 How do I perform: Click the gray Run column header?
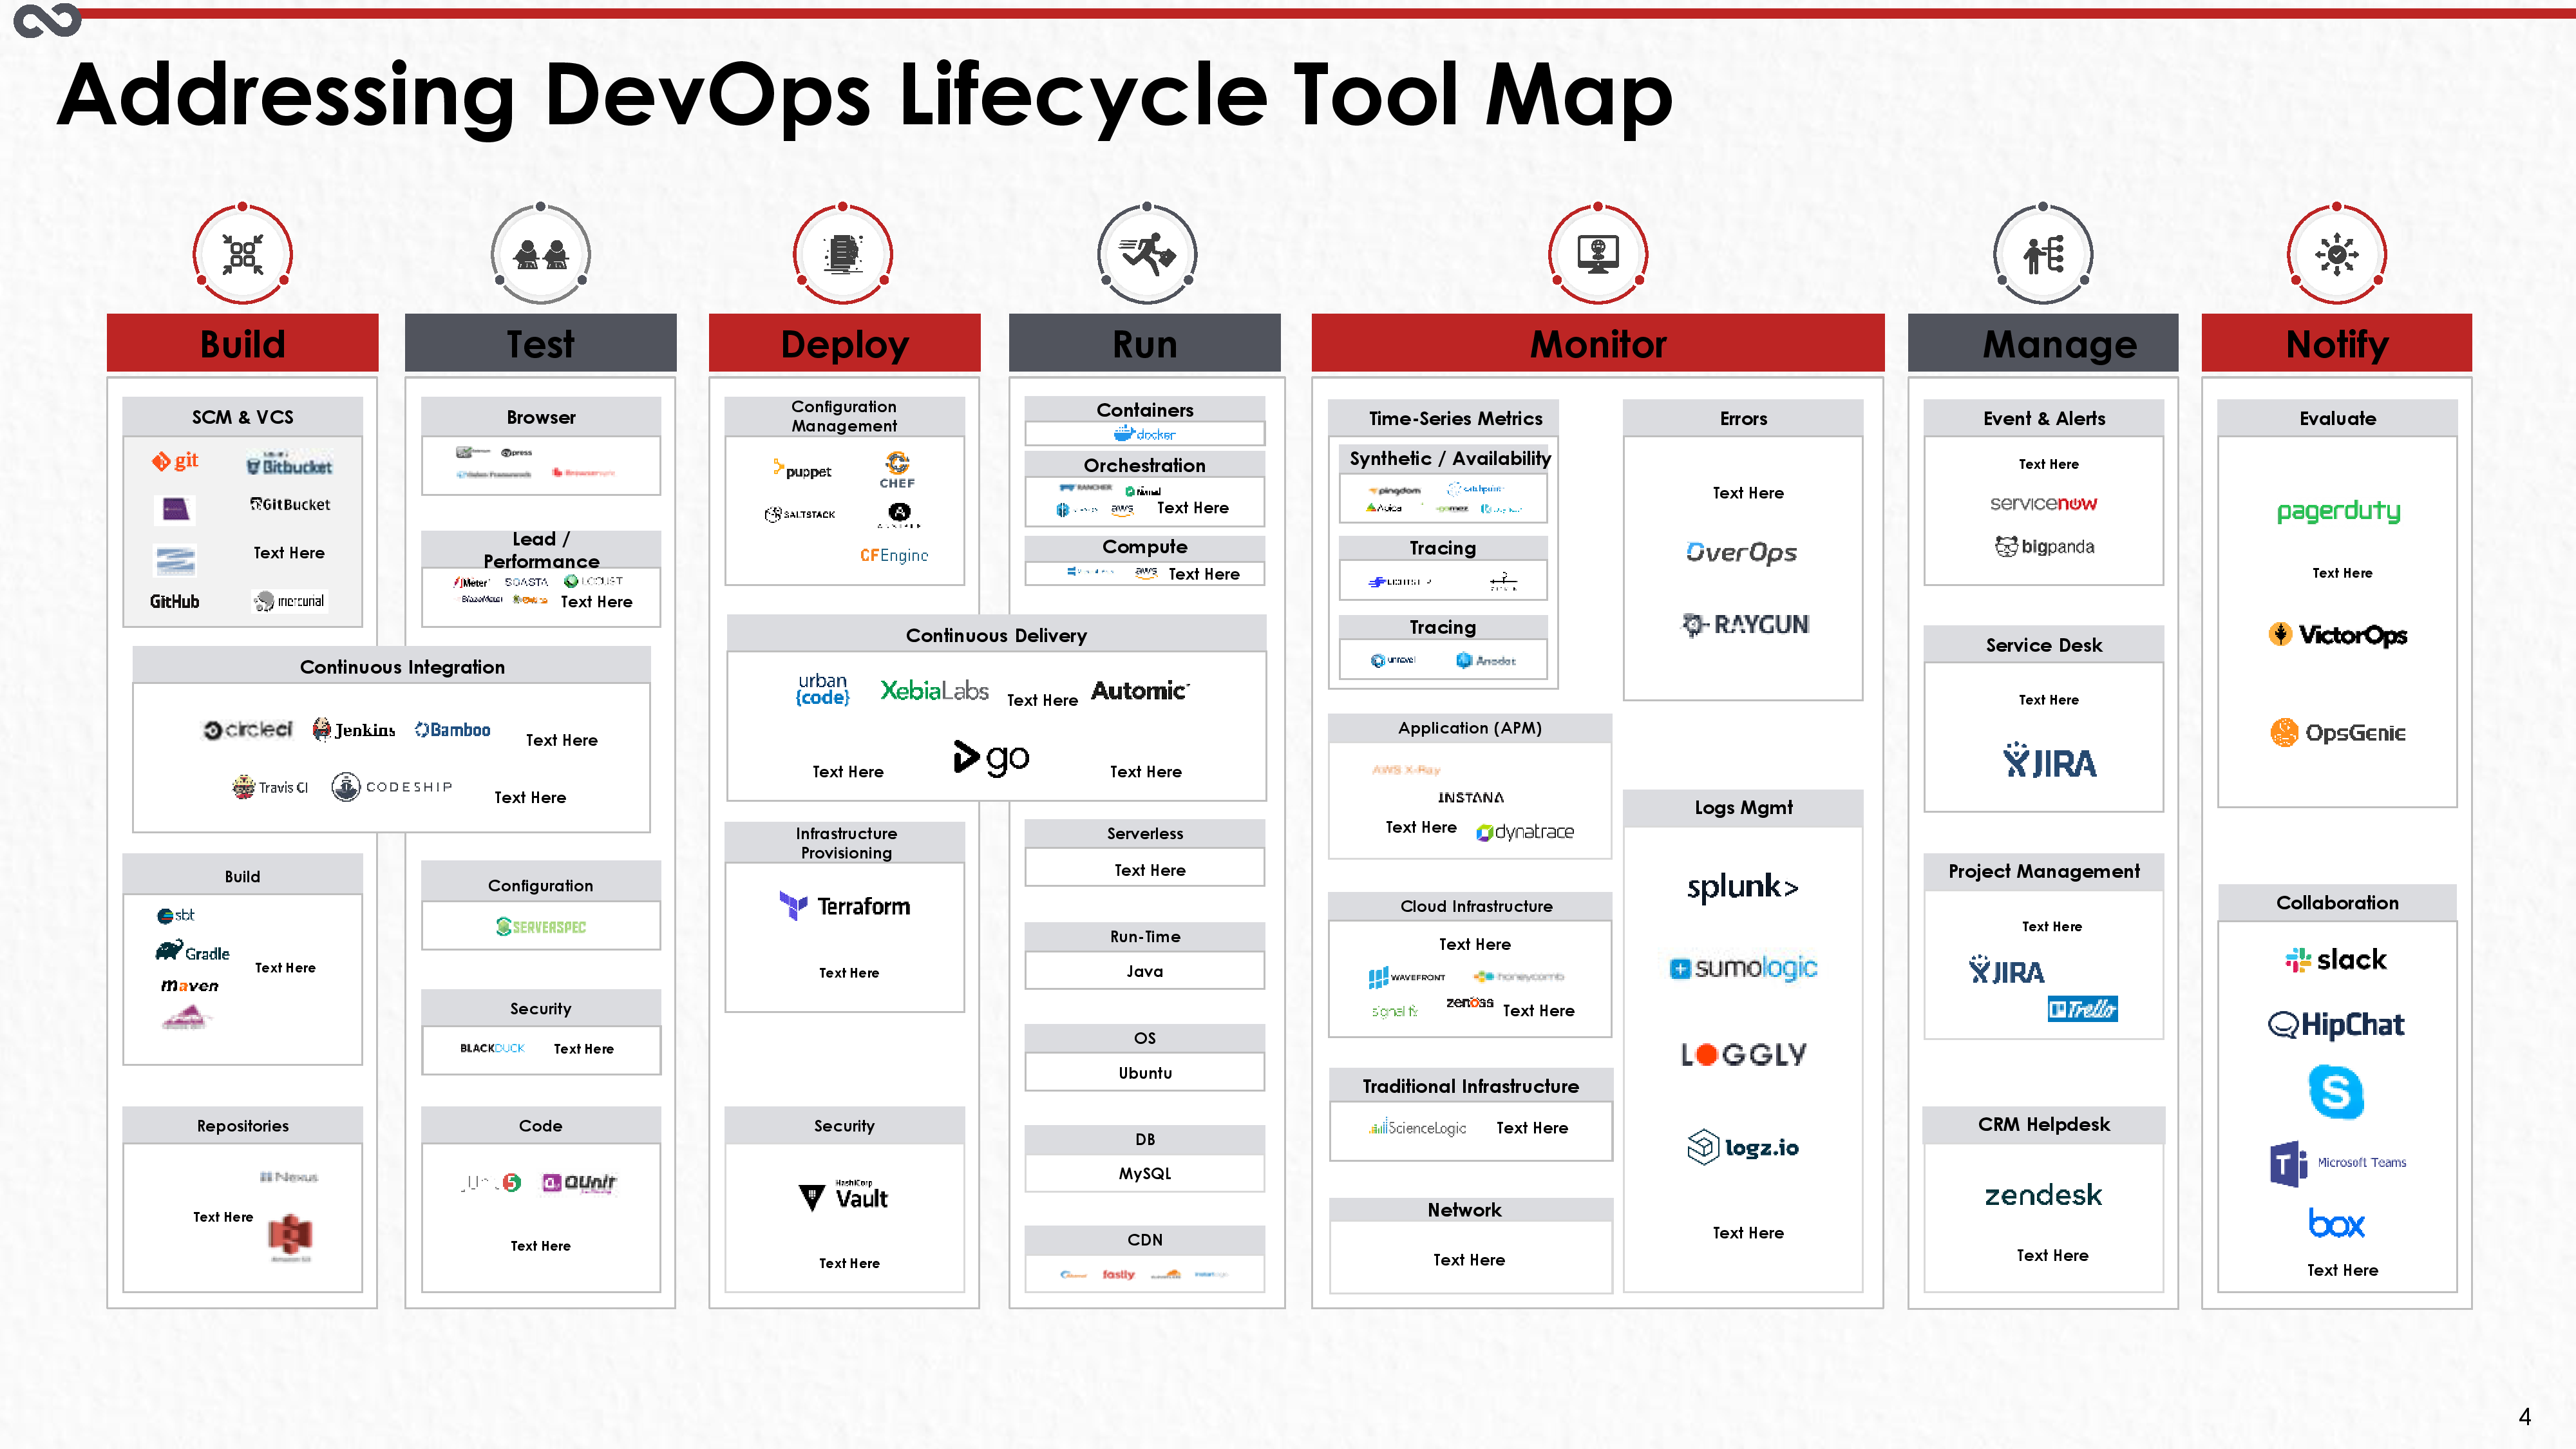coord(1145,343)
